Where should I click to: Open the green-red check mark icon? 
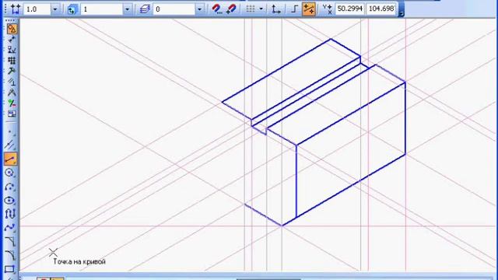[x=12, y=103]
